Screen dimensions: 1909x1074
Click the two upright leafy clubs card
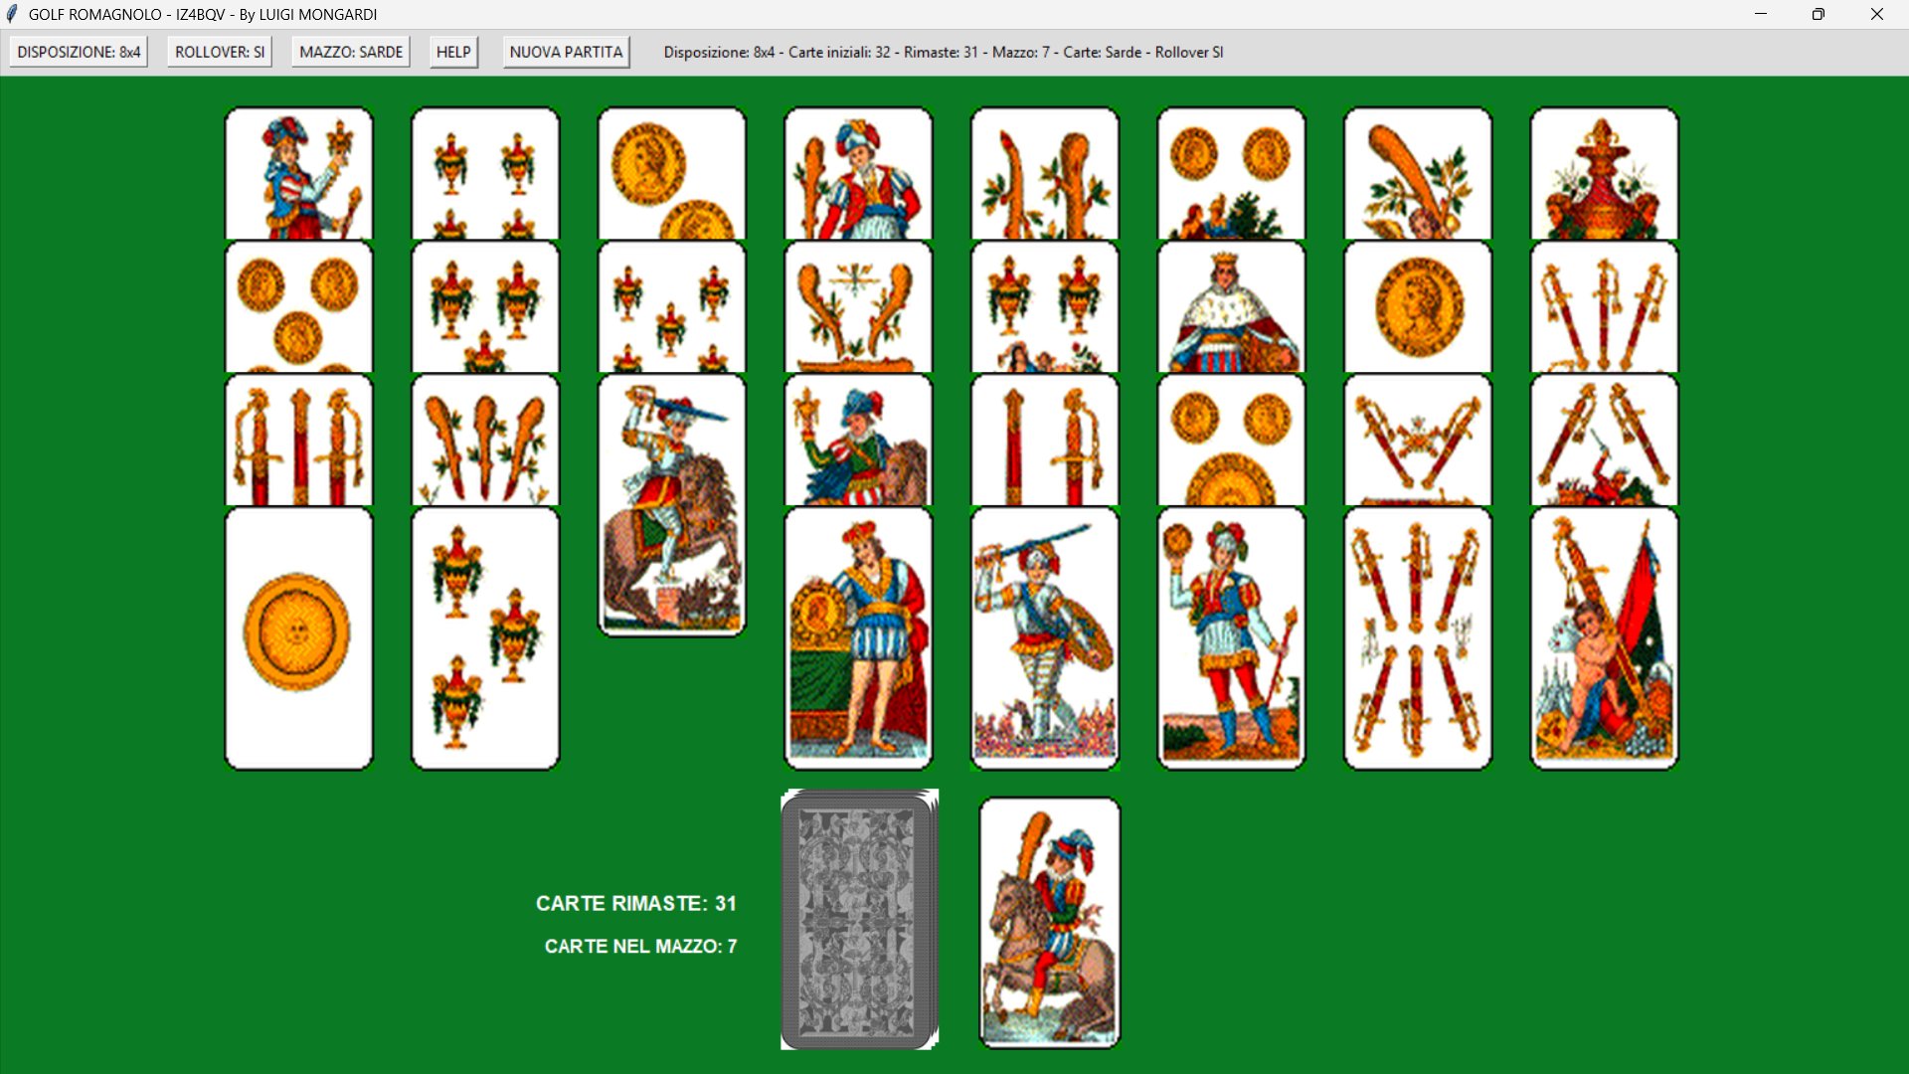coord(1045,174)
